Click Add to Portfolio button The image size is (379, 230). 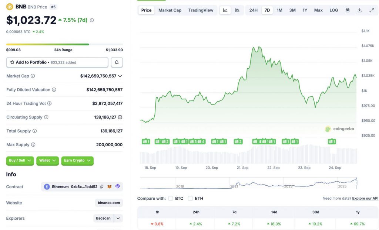pyautogui.click(x=57, y=62)
